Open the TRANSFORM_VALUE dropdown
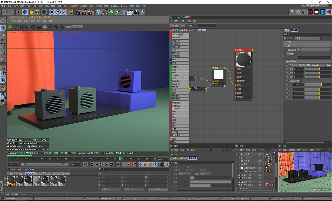 click(312, 65)
